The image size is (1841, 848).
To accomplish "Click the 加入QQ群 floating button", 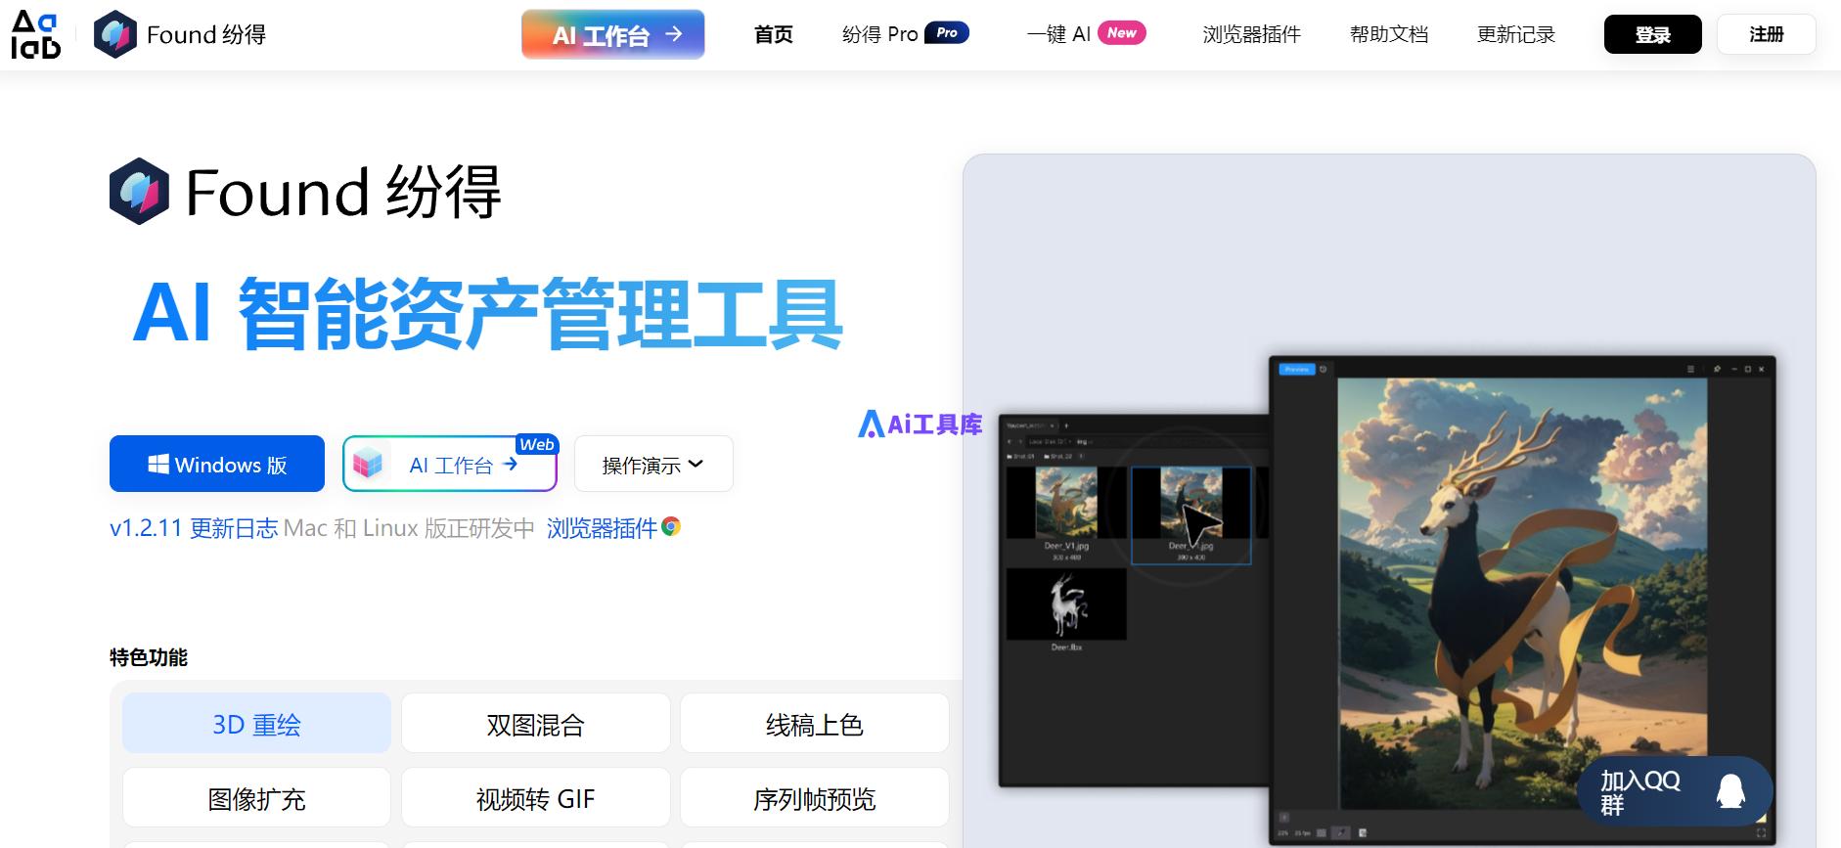I will [1675, 791].
